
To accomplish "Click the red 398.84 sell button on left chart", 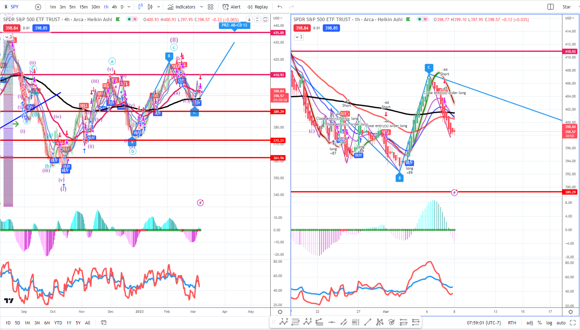I will pyautogui.click(x=12, y=28).
